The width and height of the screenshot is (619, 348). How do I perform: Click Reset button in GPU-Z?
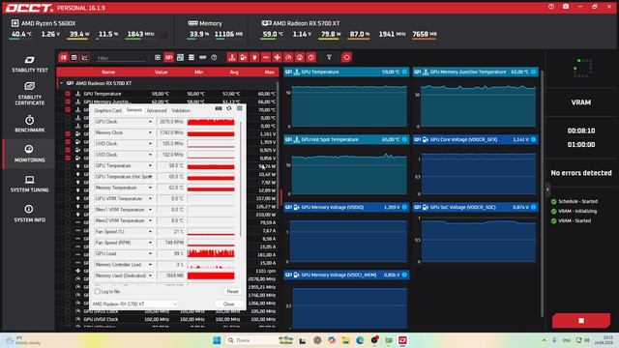(232, 292)
